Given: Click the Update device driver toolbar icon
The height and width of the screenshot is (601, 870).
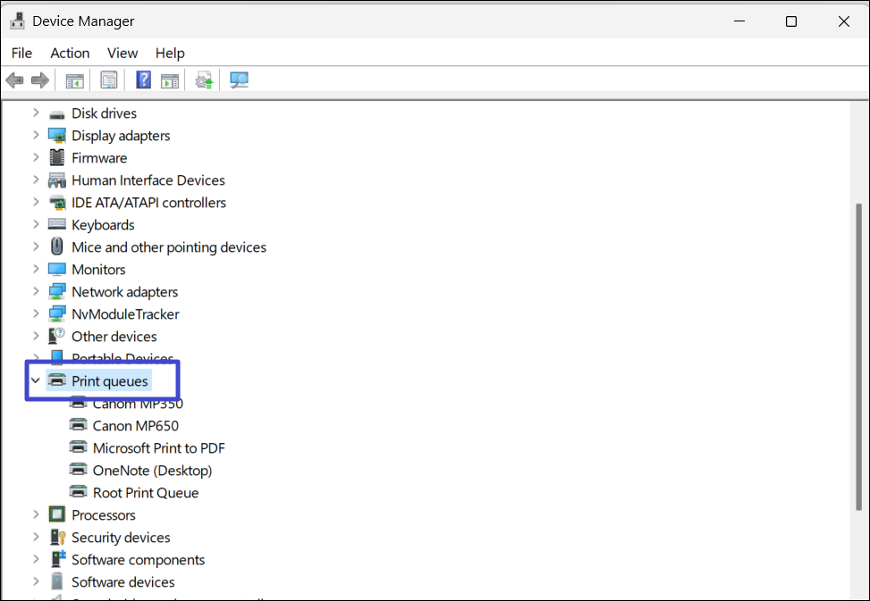Looking at the screenshot, I should (205, 81).
